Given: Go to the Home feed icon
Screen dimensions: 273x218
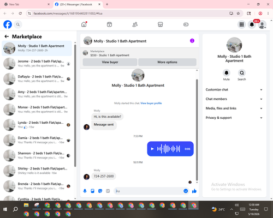Looking at the screenshot, I should coord(84,25).
